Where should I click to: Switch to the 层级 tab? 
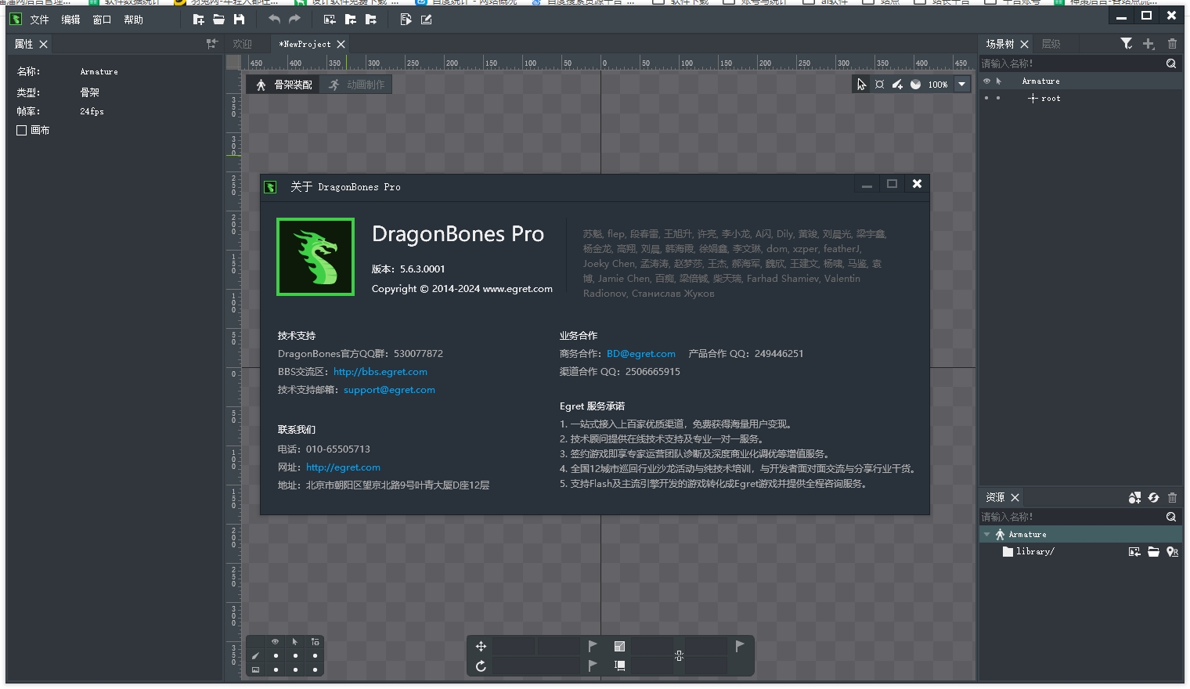click(x=1051, y=44)
